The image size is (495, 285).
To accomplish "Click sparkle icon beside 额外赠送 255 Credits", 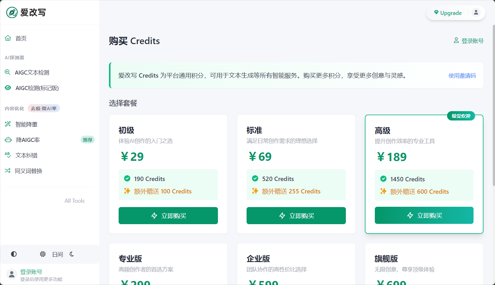I will coord(255,191).
